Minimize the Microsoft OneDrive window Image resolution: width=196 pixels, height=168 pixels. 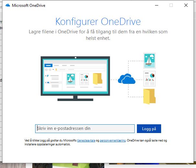point(157,5)
